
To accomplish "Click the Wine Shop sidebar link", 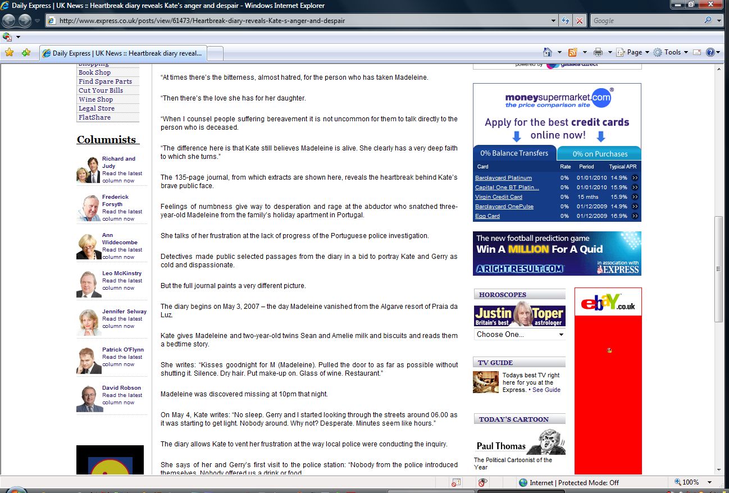I will (95, 99).
